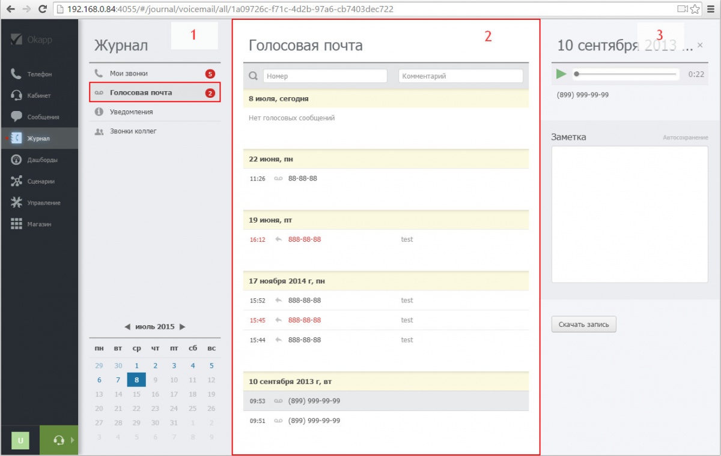
Task: Open the Сообщения chat icon
Action: click(x=17, y=117)
